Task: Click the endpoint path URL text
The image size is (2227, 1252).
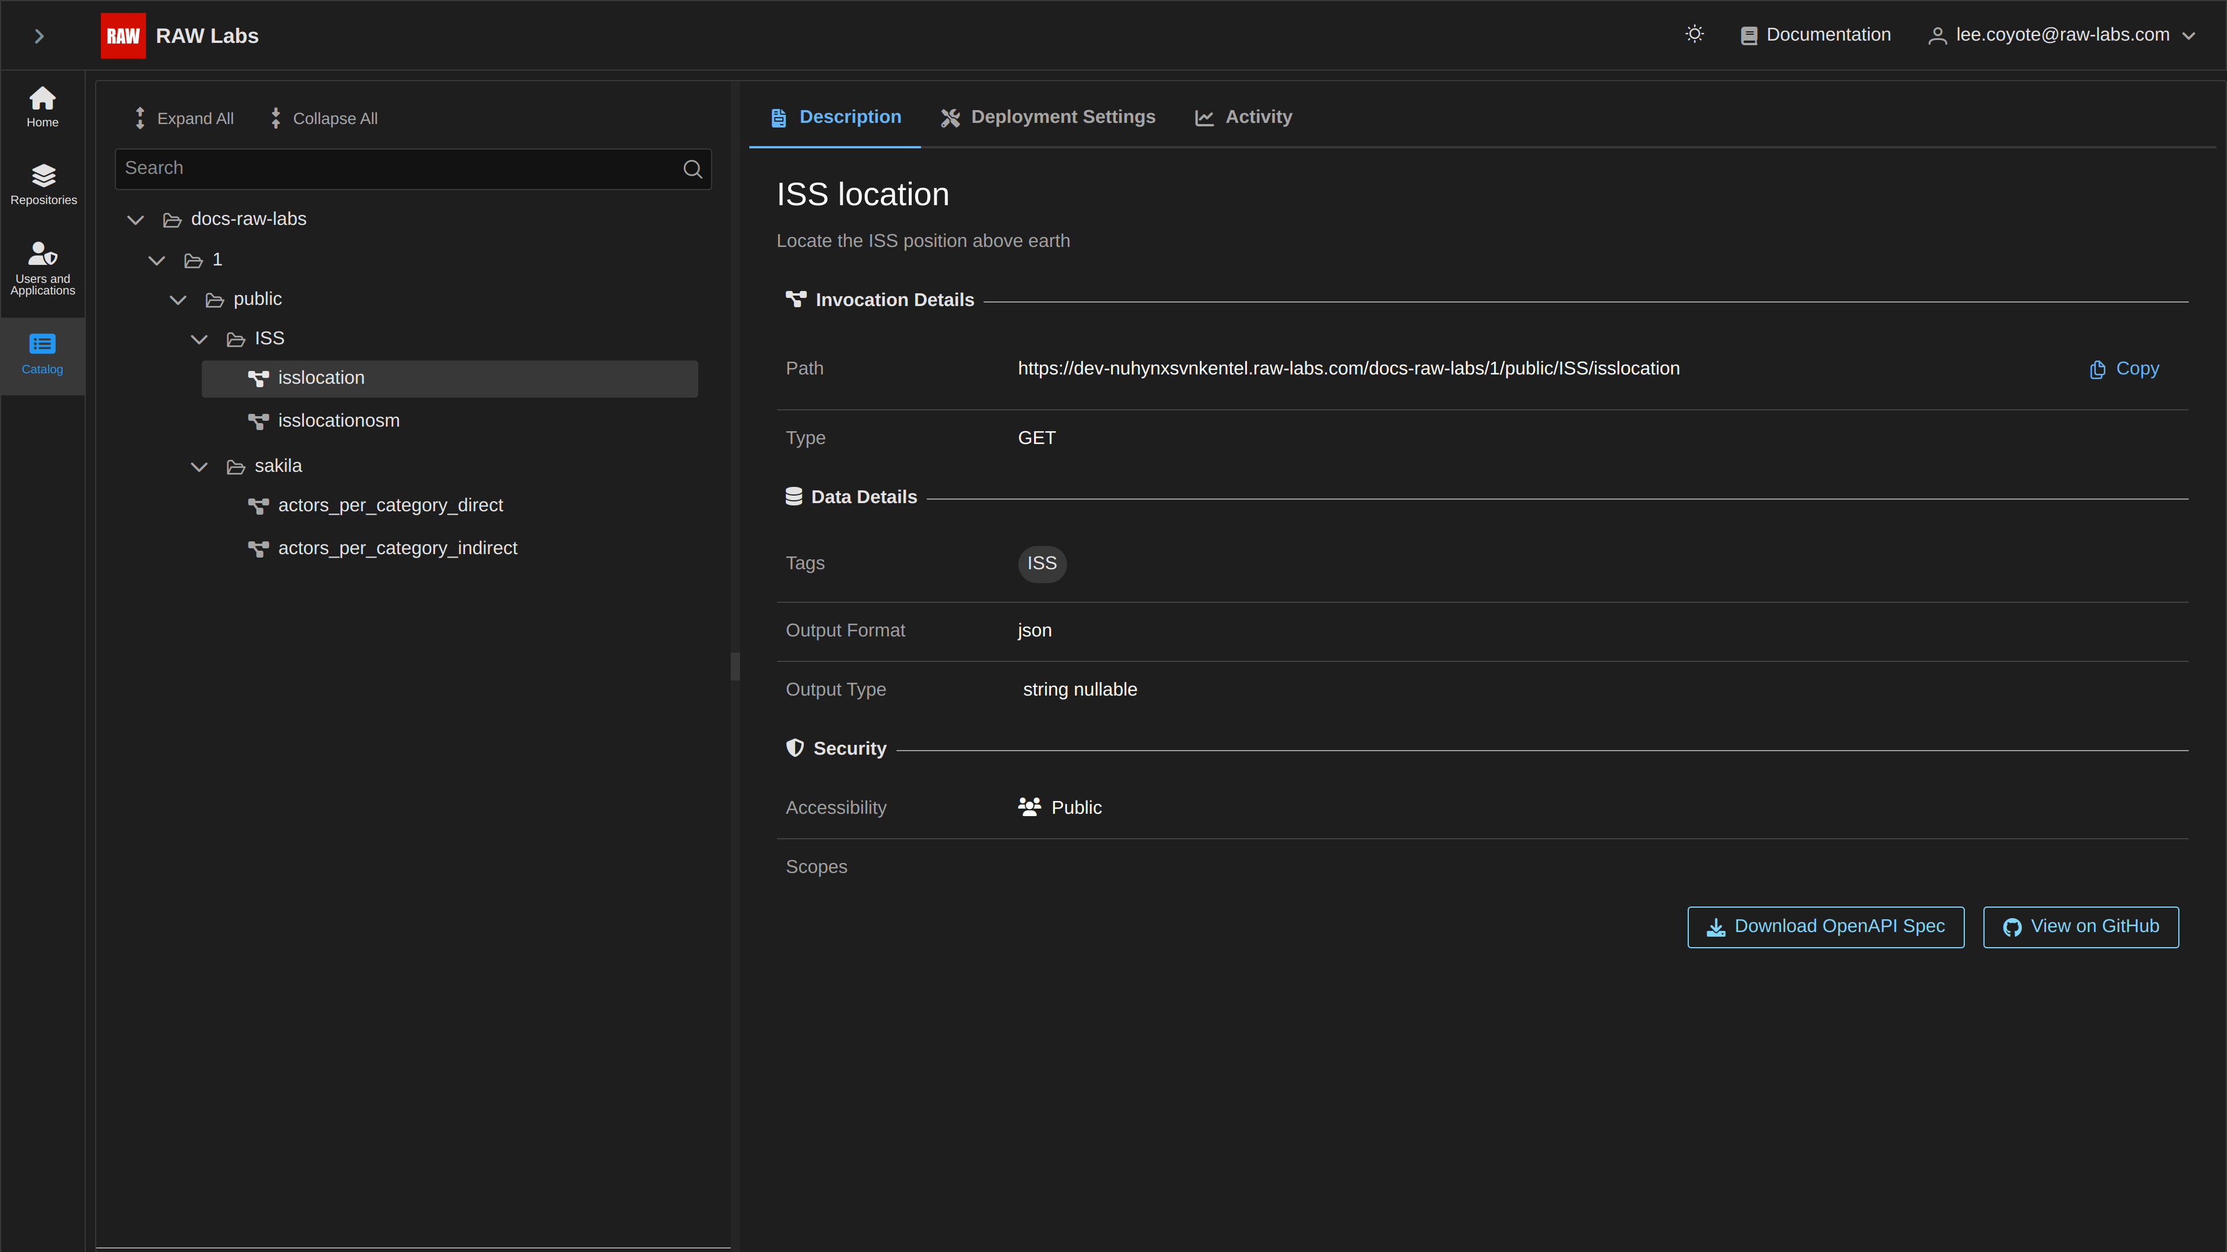Action: (1348, 369)
